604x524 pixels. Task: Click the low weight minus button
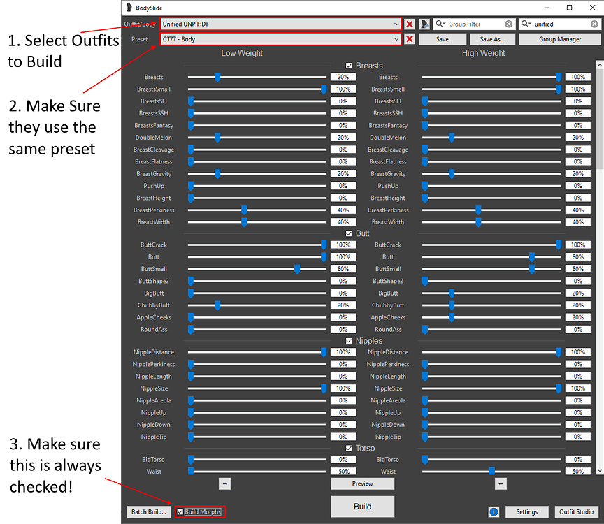pyautogui.click(x=224, y=483)
